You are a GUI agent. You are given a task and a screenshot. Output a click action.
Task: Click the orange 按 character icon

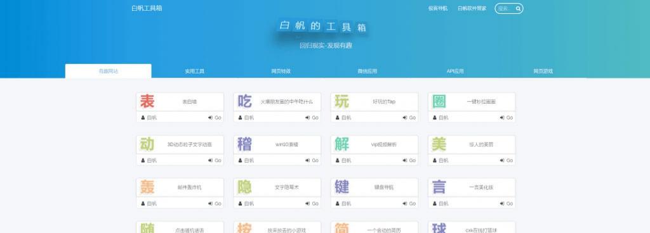[x=244, y=228]
